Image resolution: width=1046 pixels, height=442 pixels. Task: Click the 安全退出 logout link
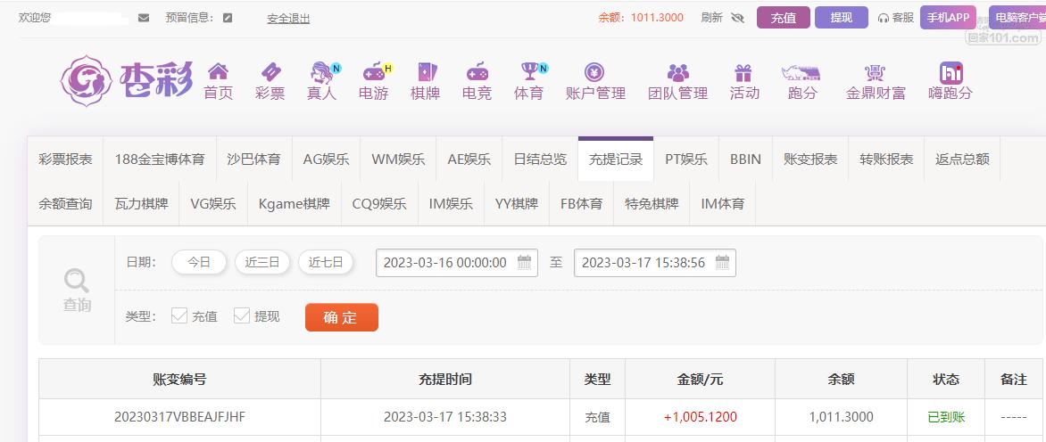(288, 18)
